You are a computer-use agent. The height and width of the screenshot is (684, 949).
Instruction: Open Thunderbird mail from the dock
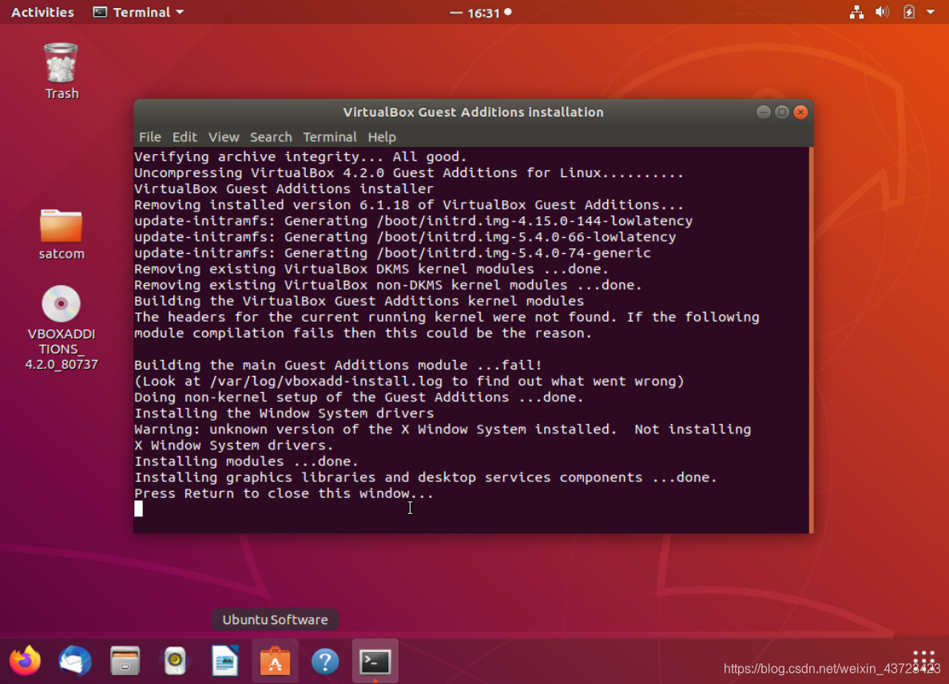[x=75, y=661]
